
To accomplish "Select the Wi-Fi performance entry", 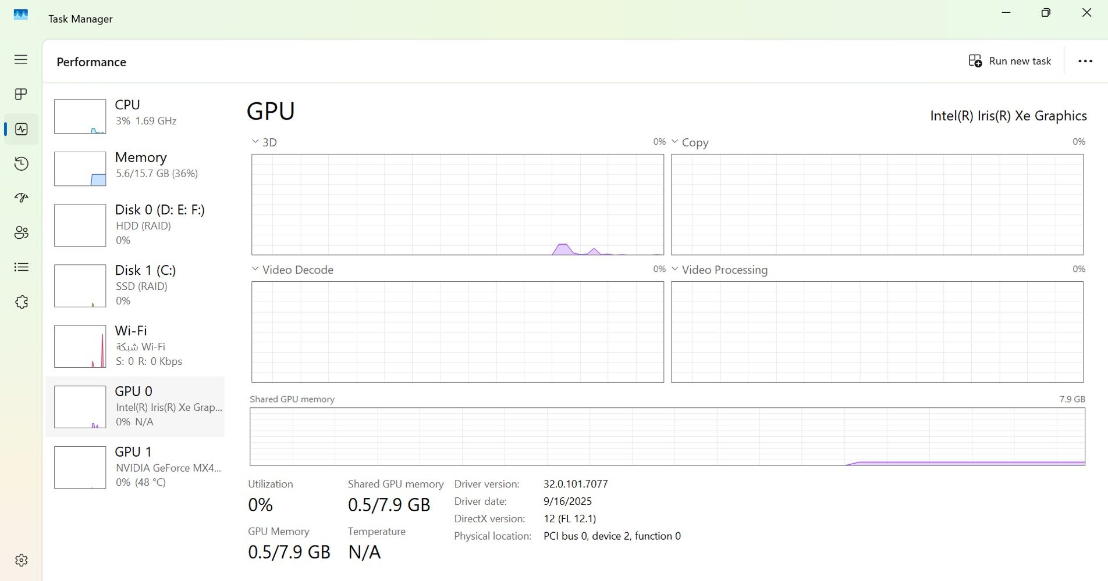I will (x=135, y=346).
